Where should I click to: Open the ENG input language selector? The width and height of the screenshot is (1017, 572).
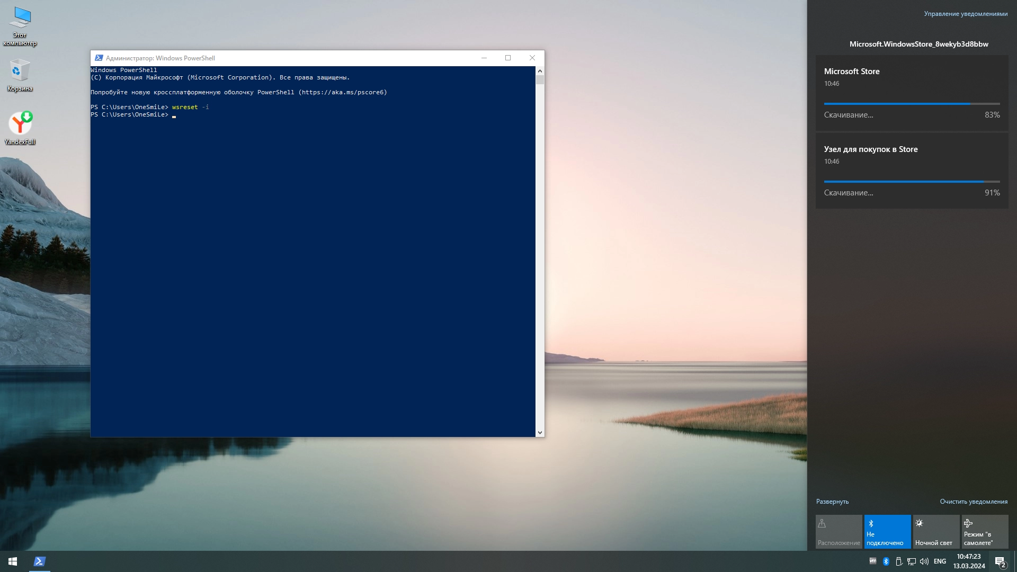[940, 561]
